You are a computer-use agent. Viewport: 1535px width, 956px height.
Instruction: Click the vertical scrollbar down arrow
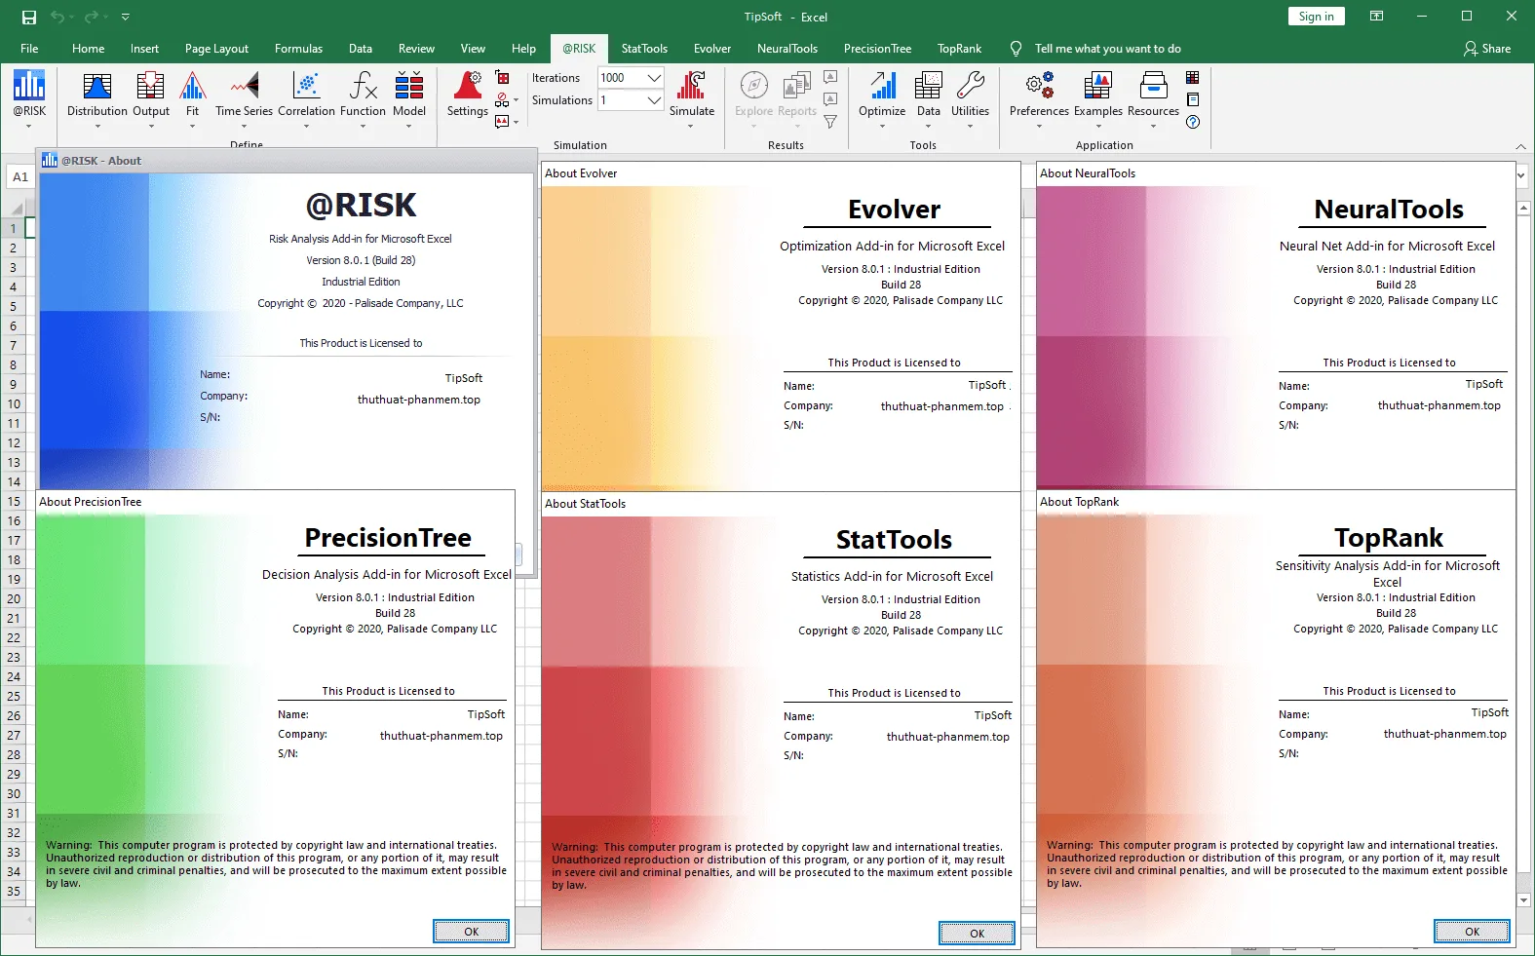(x=1524, y=900)
